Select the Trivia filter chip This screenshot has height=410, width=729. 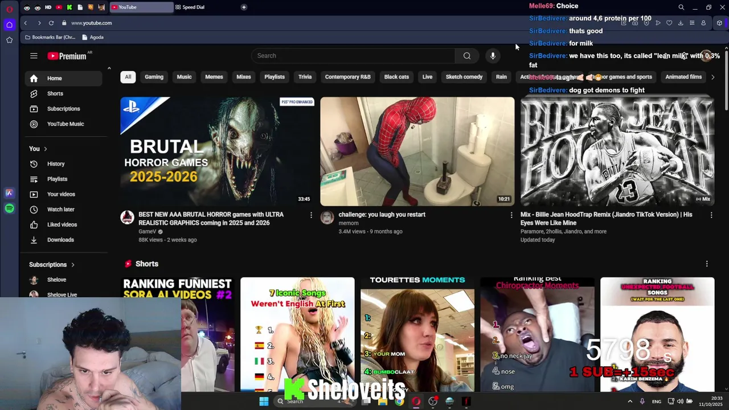[305, 77]
